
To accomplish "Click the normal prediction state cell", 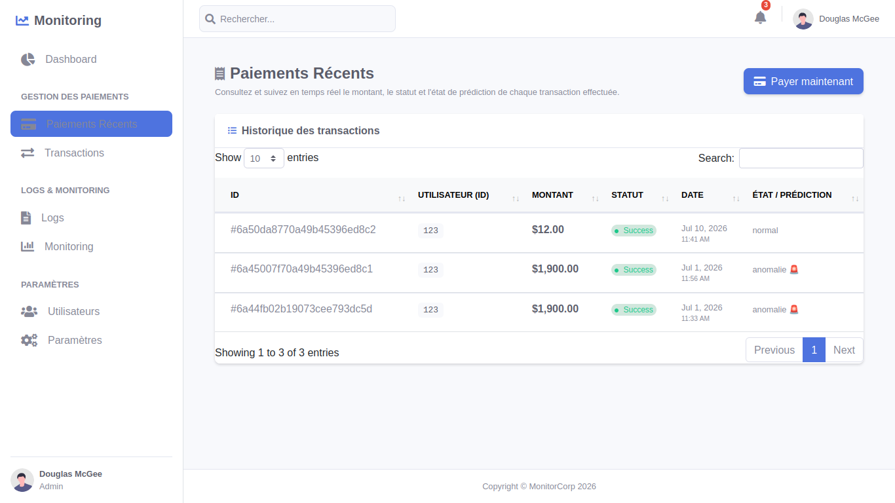I will (765, 231).
